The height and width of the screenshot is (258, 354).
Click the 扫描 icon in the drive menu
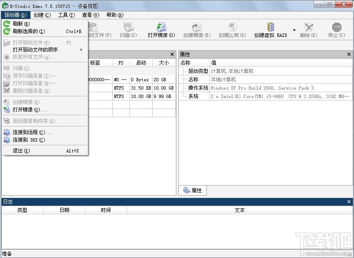pos(7,68)
